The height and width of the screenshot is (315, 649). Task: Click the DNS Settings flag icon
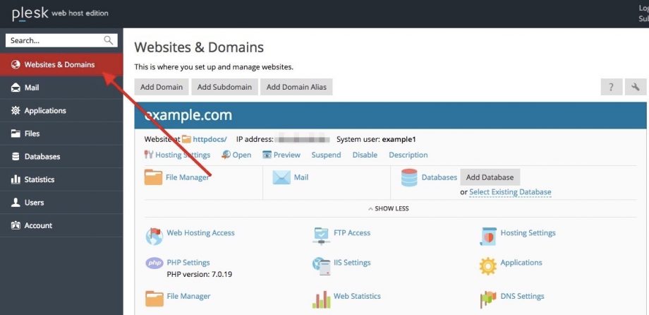point(487,299)
